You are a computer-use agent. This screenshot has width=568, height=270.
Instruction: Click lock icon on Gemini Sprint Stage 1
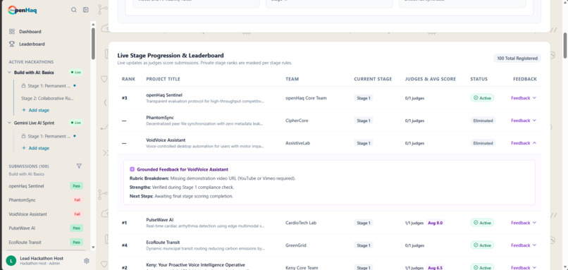[23, 136]
